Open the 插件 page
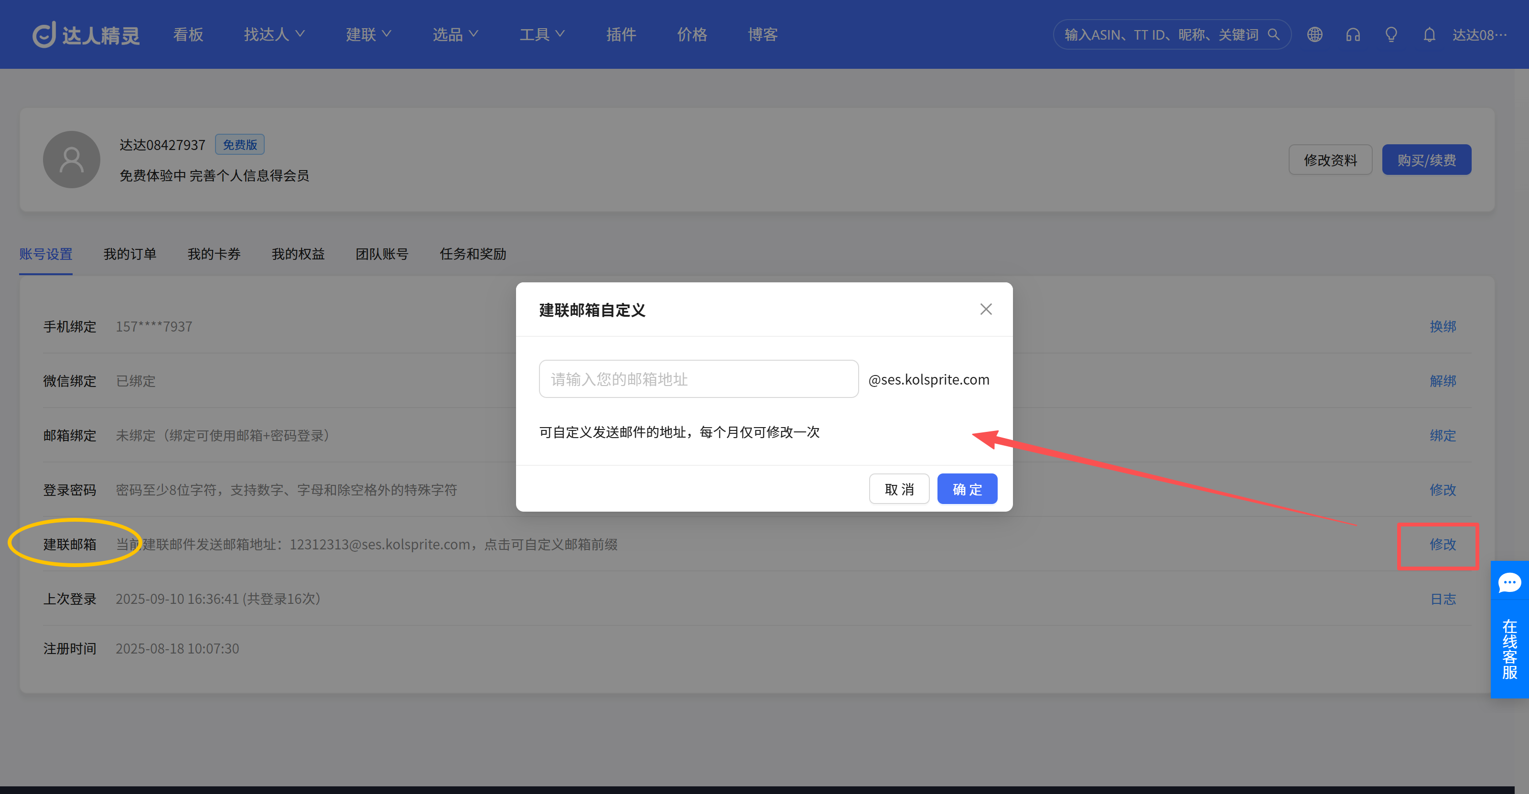The height and width of the screenshot is (794, 1529). point(622,34)
